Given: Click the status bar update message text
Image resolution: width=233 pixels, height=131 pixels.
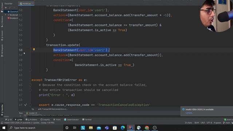Looking at the screenshot, I should [29, 123].
